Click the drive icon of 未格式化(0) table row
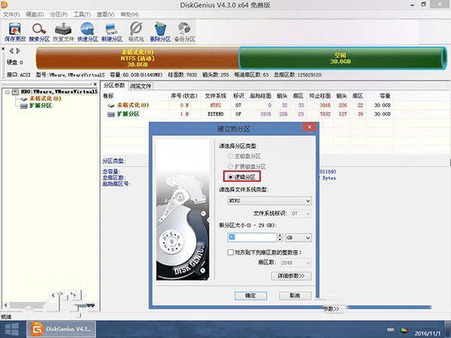This screenshot has width=451, height=338. pos(110,105)
